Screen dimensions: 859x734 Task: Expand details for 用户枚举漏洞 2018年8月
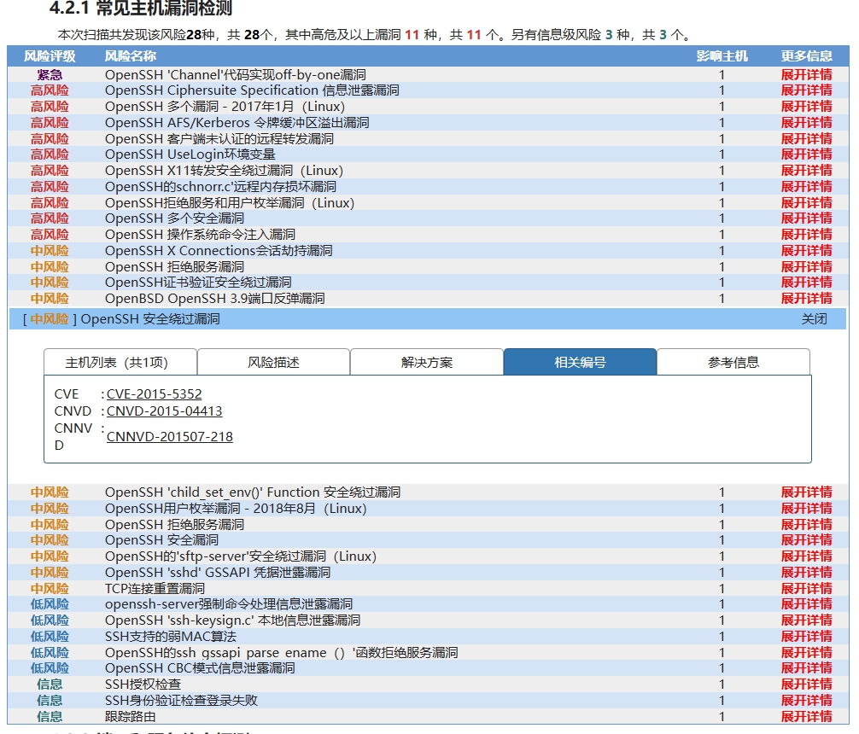(x=806, y=509)
